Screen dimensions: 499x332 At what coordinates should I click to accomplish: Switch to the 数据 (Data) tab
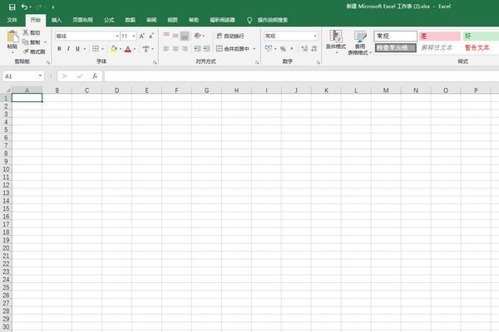131,20
